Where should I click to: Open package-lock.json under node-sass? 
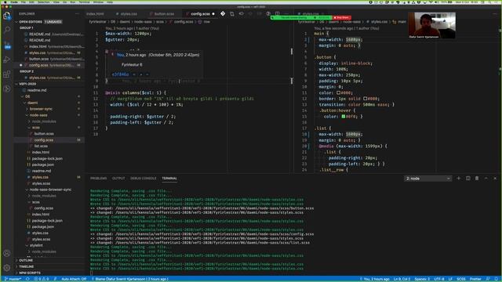(47, 158)
